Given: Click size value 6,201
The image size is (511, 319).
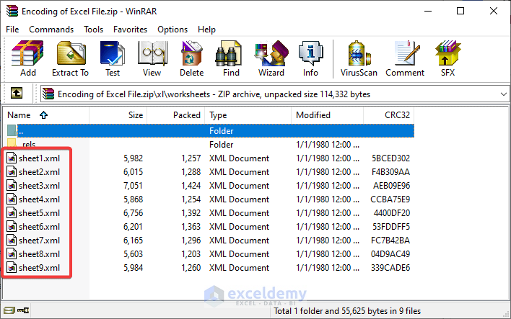Looking at the screenshot, I should [x=133, y=227].
